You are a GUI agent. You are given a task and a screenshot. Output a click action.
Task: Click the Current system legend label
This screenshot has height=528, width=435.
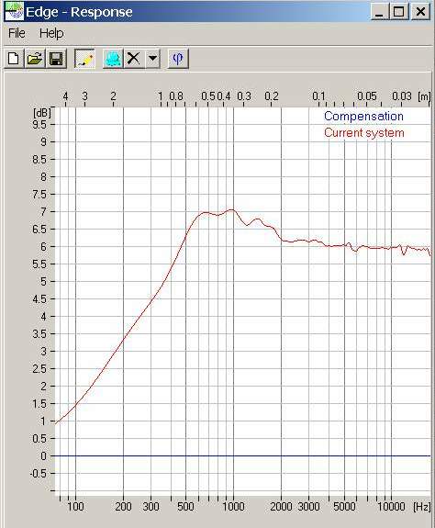[364, 132]
